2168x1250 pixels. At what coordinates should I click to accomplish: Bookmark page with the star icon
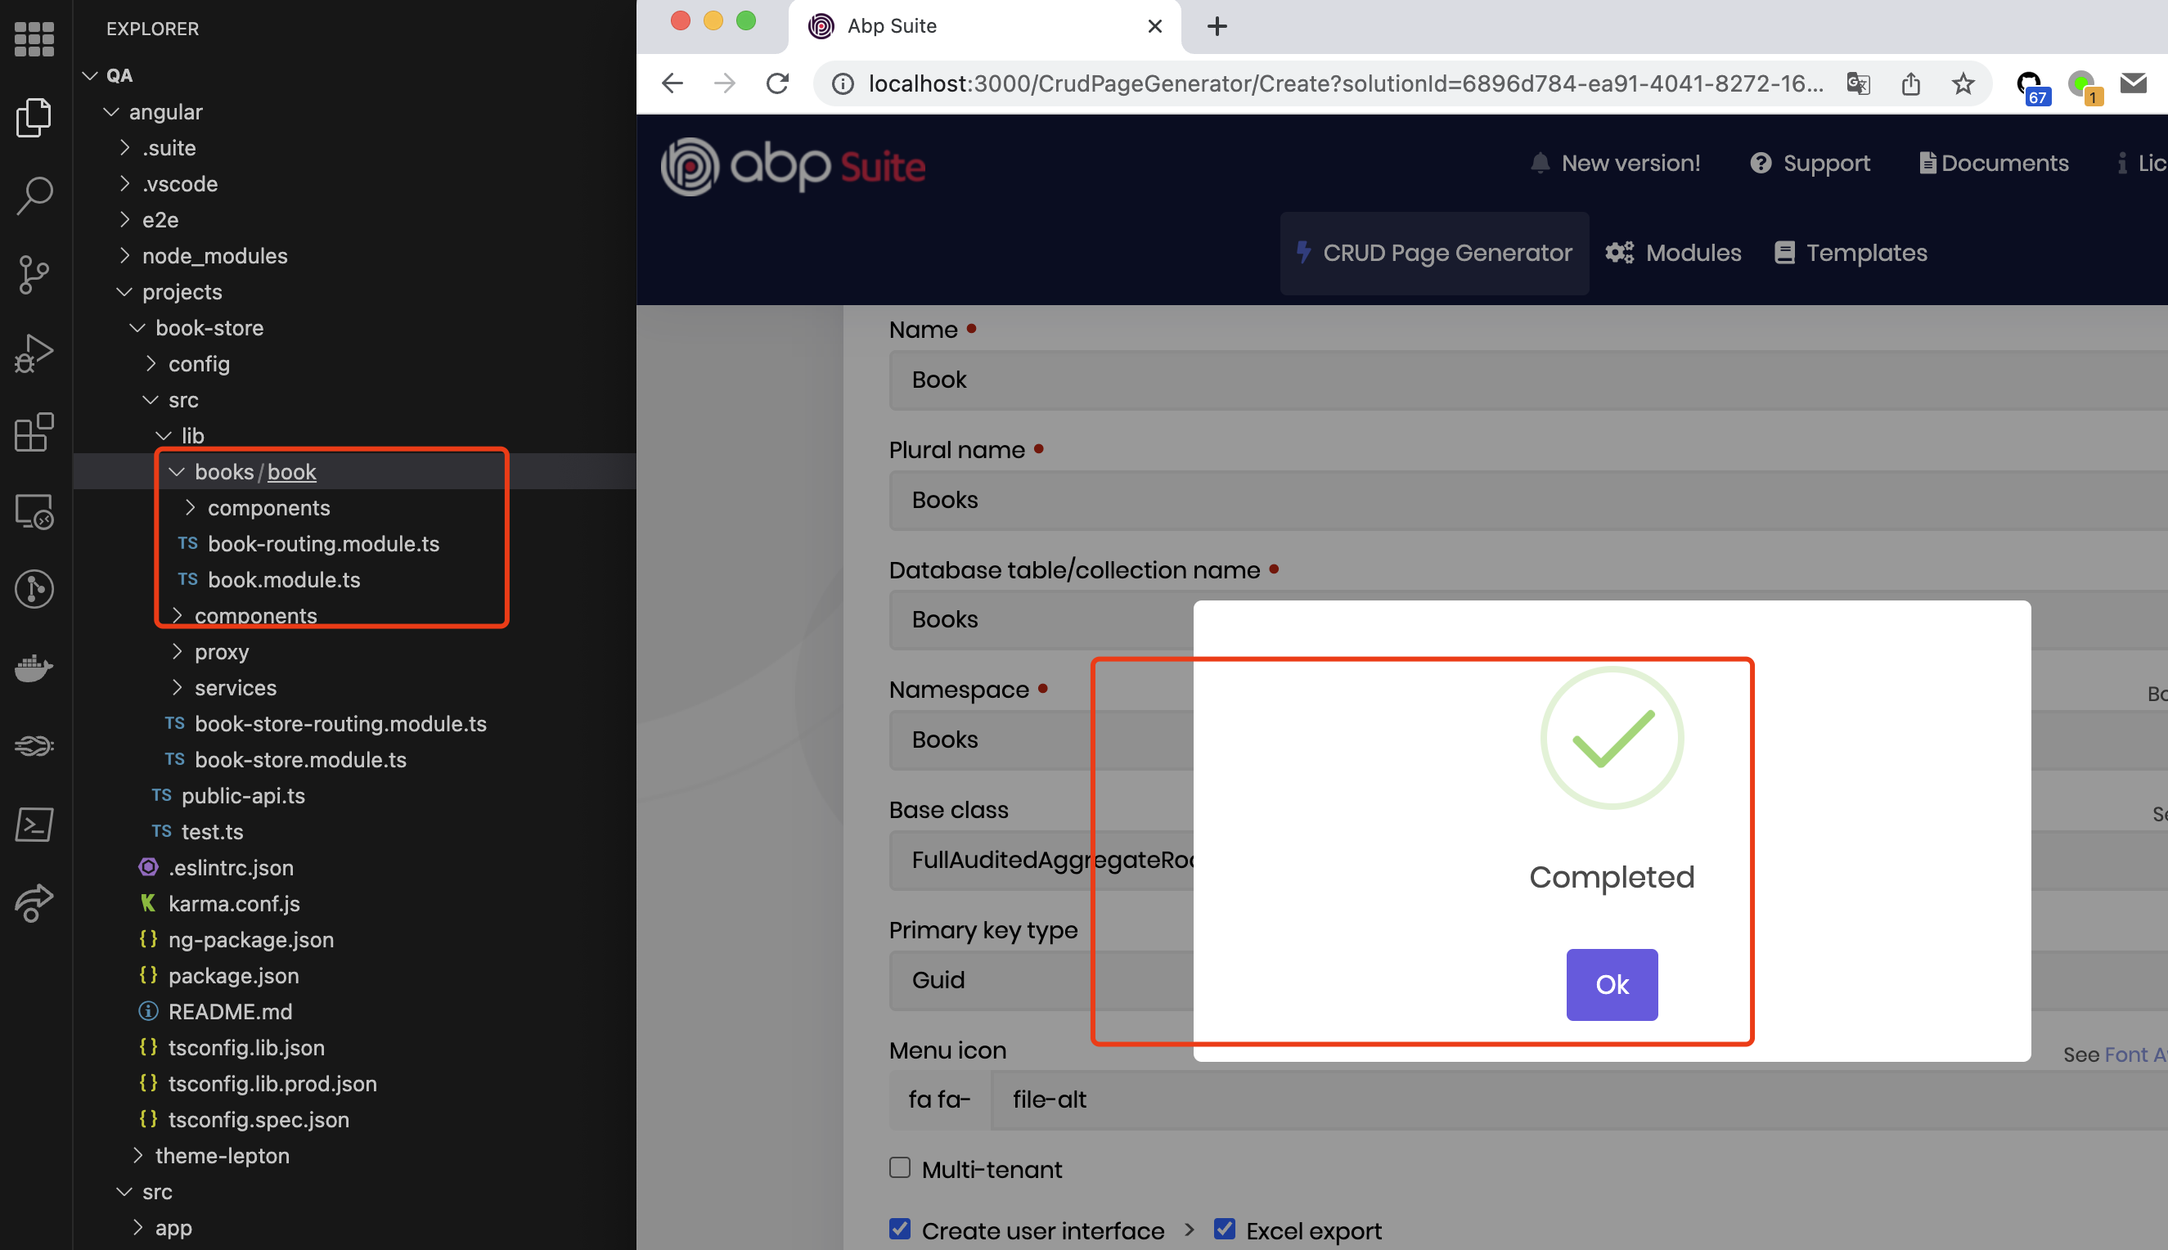click(1963, 83)
